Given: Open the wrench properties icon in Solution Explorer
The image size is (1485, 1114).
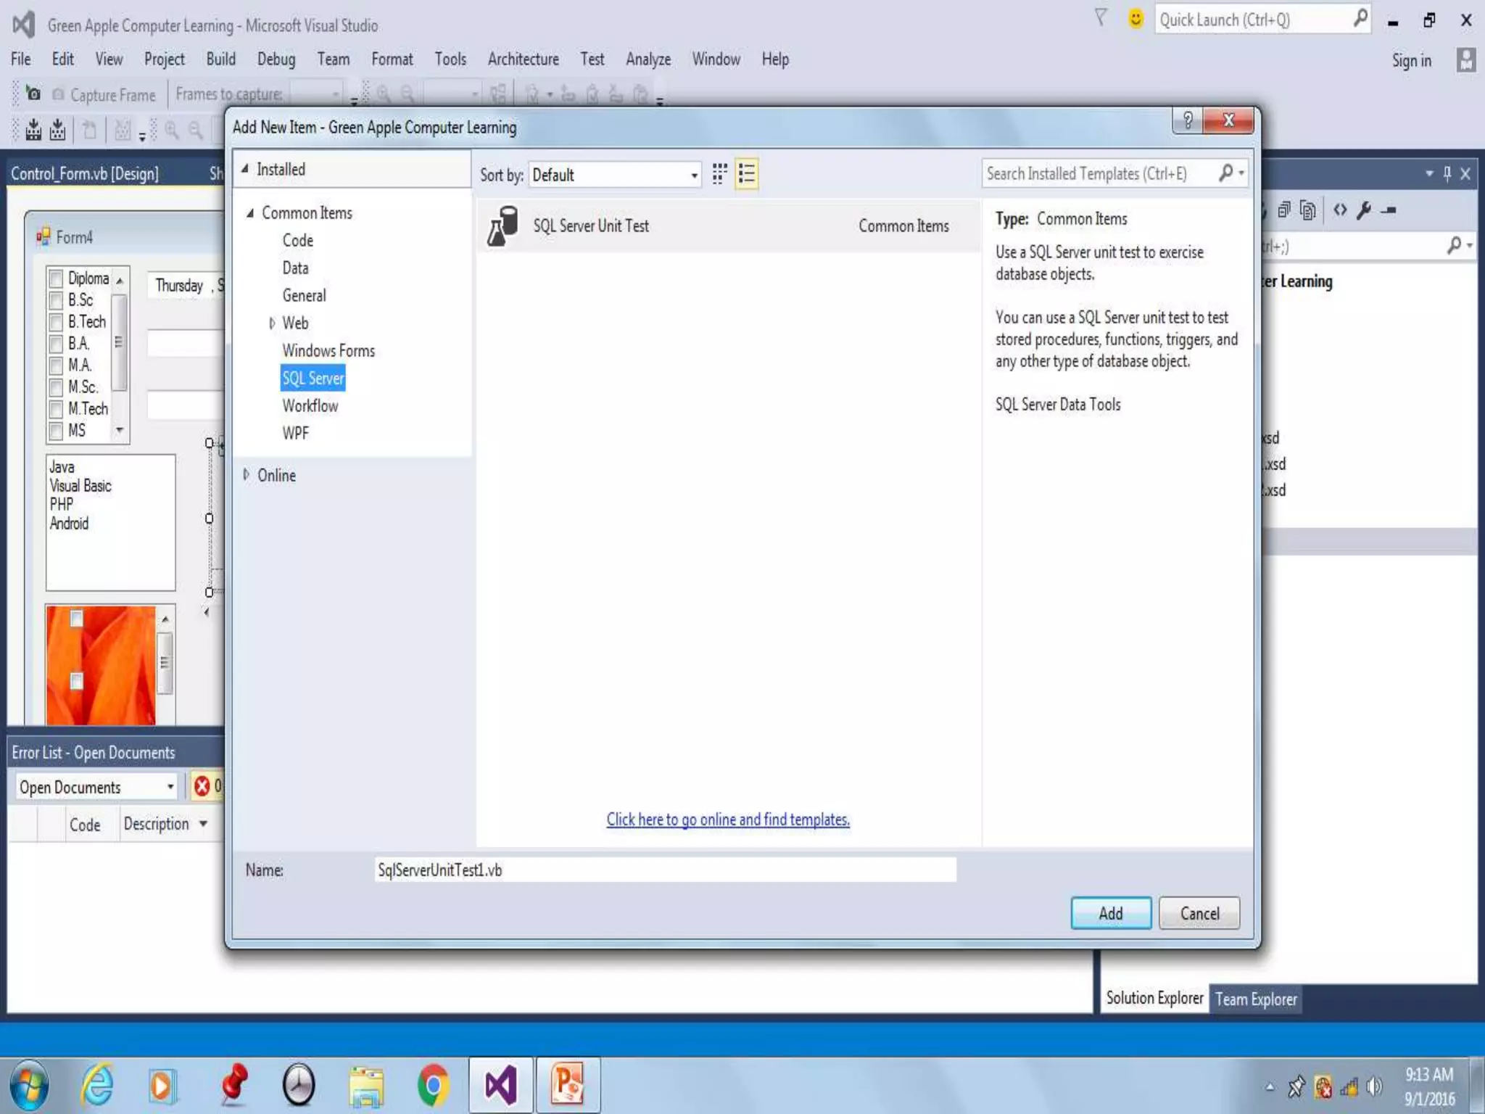Looking at the screenshot, I should (1363, 210).
